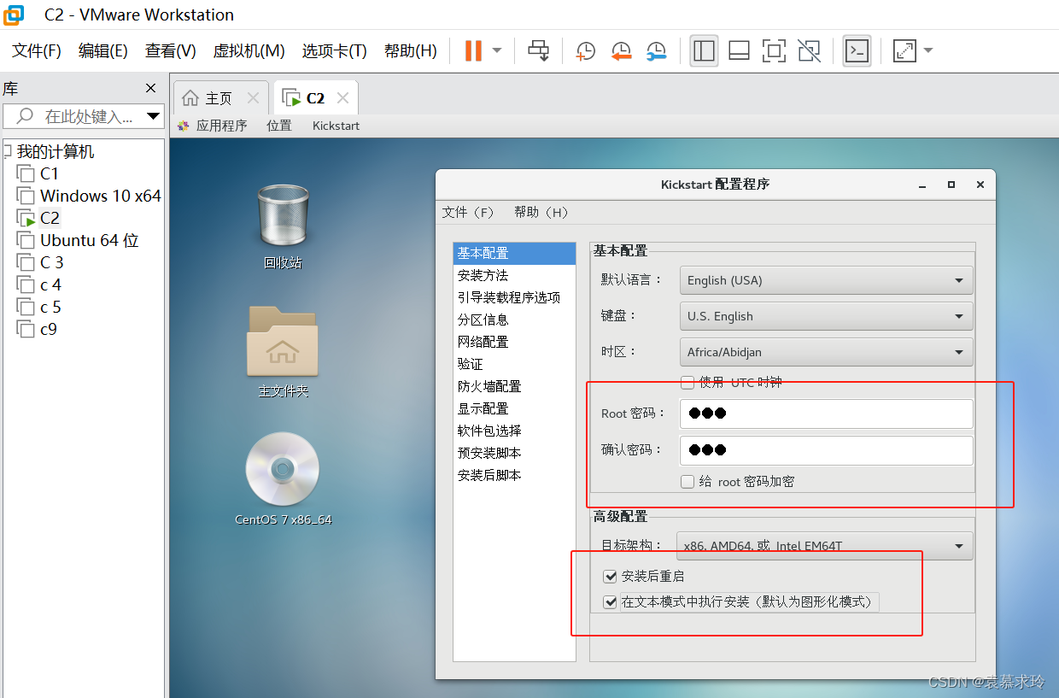
Task: Select C 3 virtual machine in library
Action: tap(52, 262)
